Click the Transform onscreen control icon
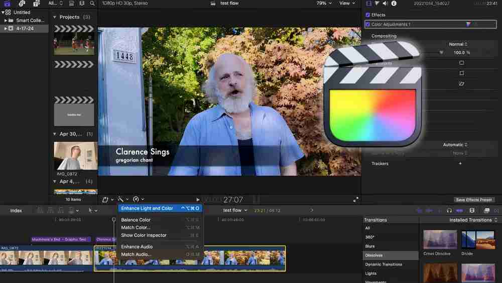502x283 pixels. (461, 63)
